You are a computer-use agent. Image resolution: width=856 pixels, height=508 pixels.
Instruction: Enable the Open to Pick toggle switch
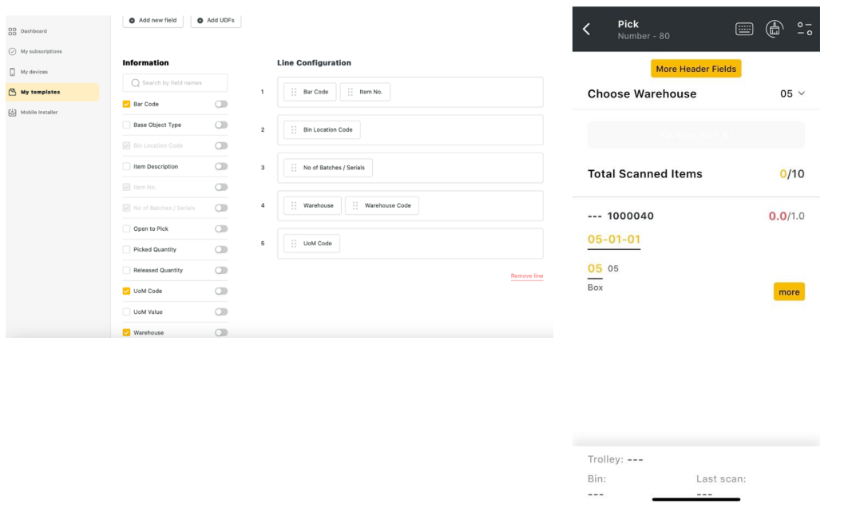tap(221, 228)
